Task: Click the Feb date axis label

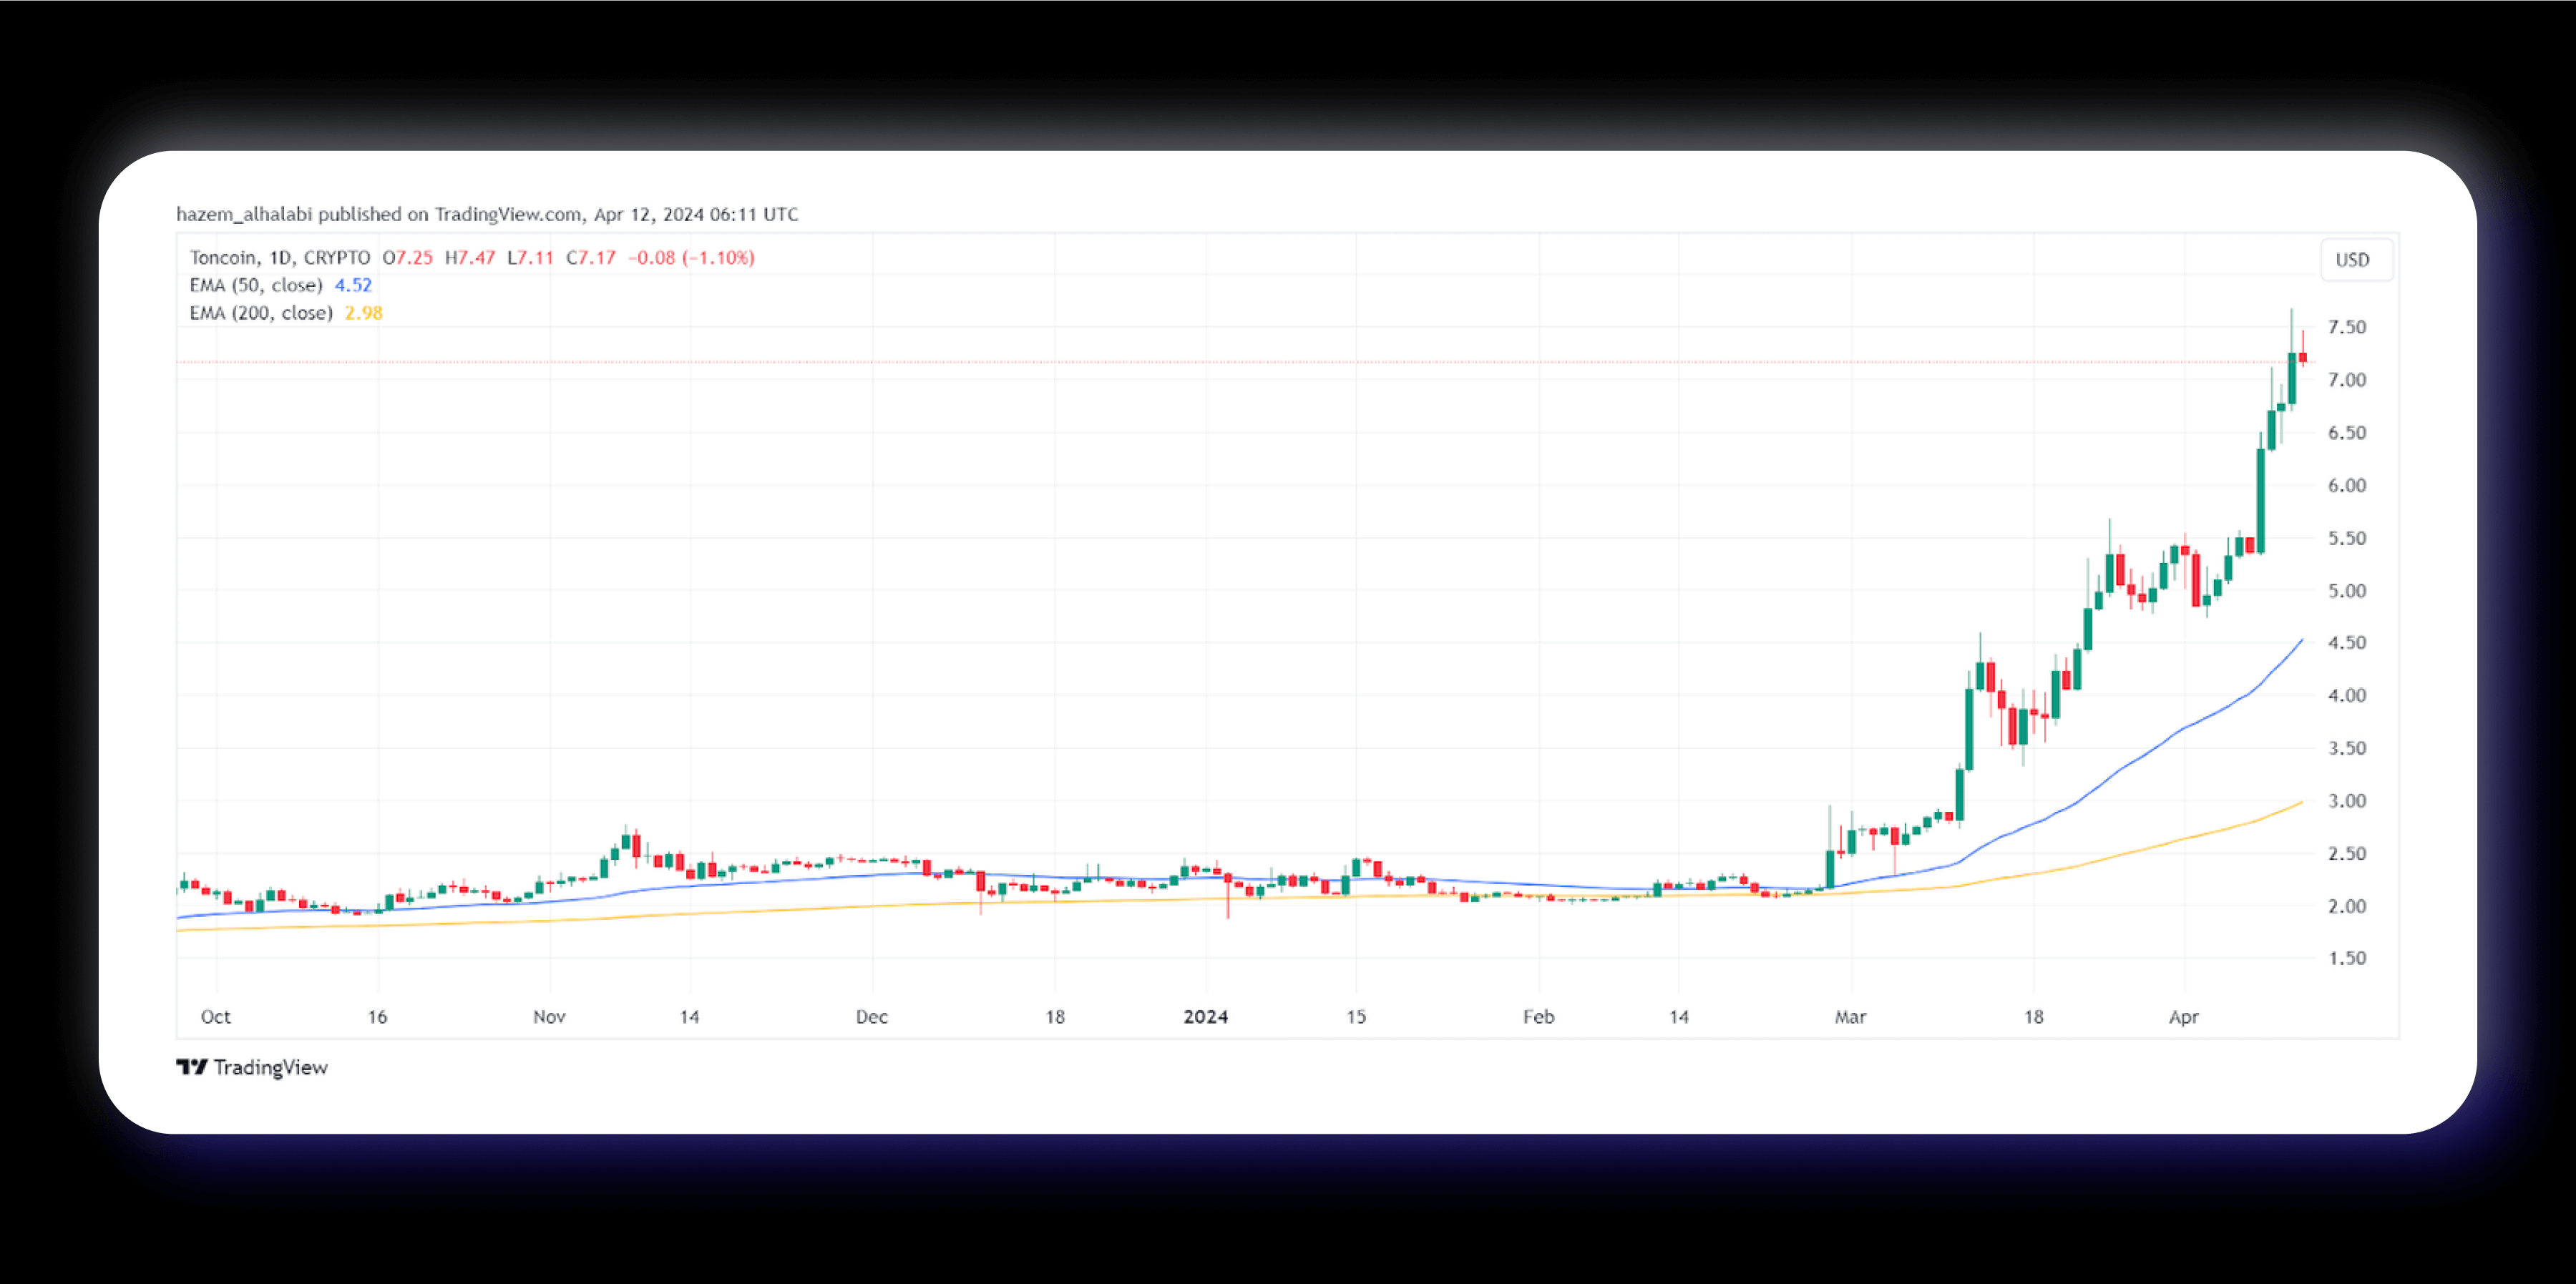Action: [x=1539, y=1017]
